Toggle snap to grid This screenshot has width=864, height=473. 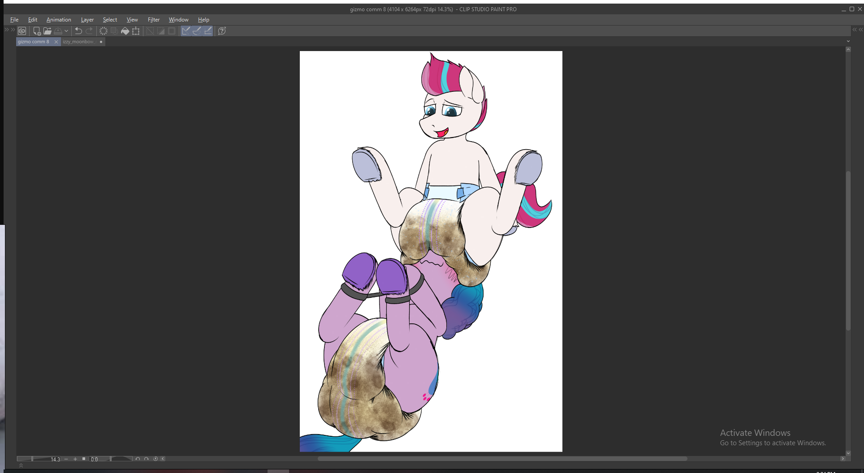point(208,31)
